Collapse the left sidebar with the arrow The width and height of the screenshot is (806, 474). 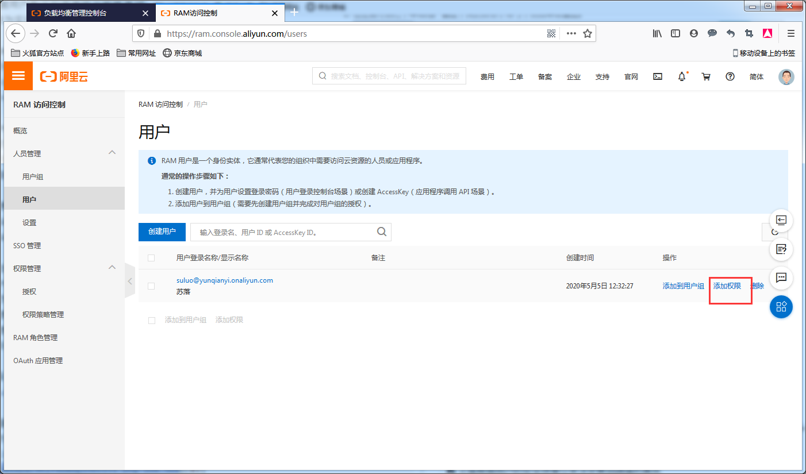(x=130, y=281)
